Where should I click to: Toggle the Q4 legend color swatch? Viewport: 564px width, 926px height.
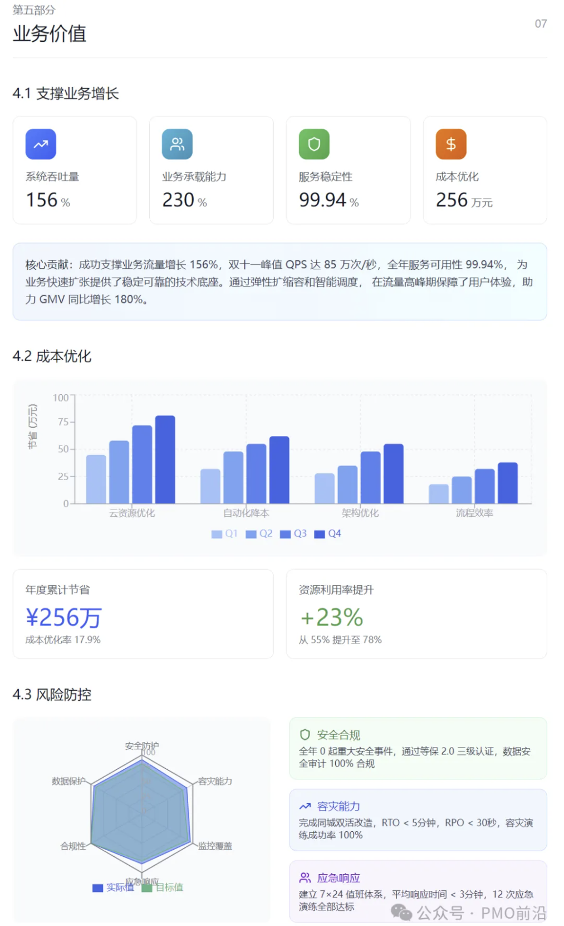320,534
